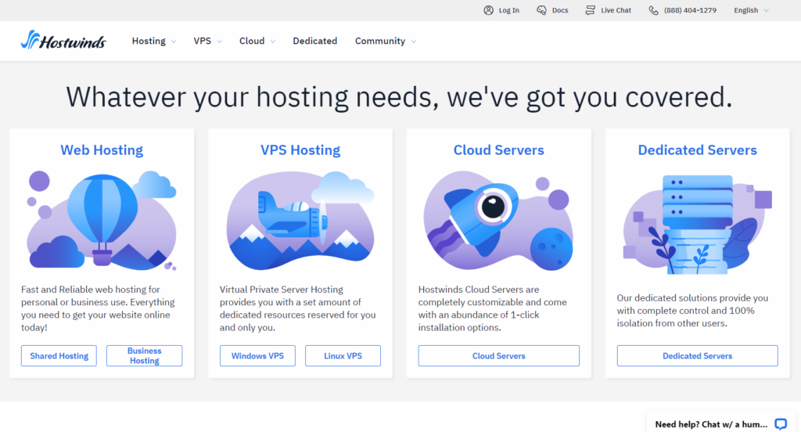Click the Docs speech bubble icon
801x432 pixels.
pos(541,10)
